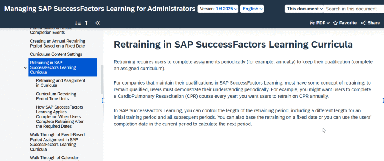Image resolution: width=384 pixels, height=161 pixels.
Task: Expand all table of contents entries
Action: point(78,23)
